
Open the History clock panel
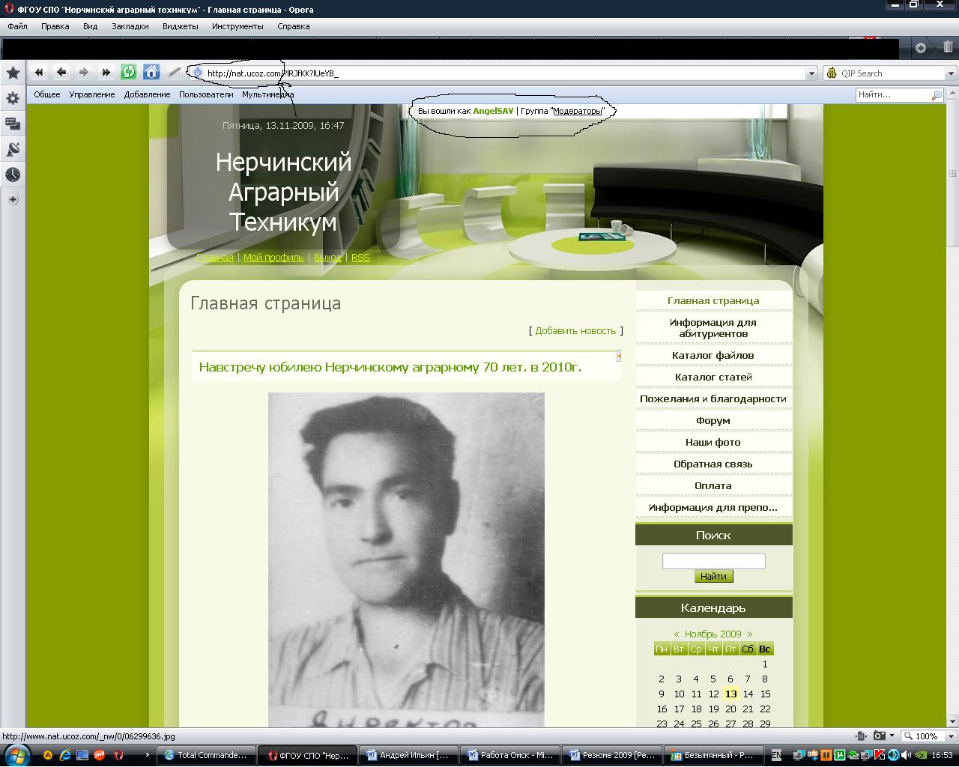click(x=13, y=175)
